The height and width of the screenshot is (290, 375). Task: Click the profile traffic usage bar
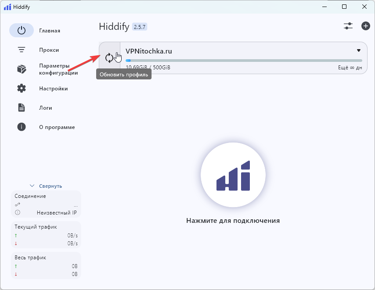coord(244,61)
